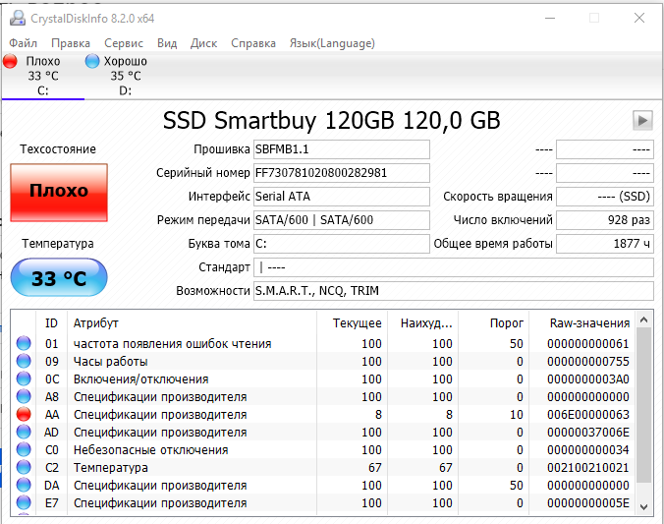This screenshot has height=524, width=664.
Task: Click the Общее время работы value 1877 ч
Action: (x=605, y=244)
